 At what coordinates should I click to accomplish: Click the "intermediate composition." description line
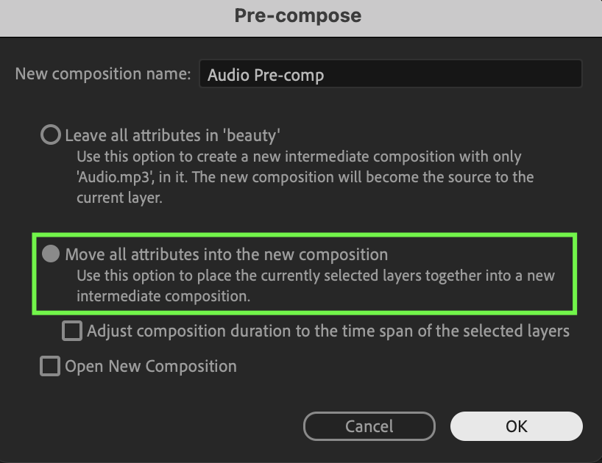tap(163, 296)
